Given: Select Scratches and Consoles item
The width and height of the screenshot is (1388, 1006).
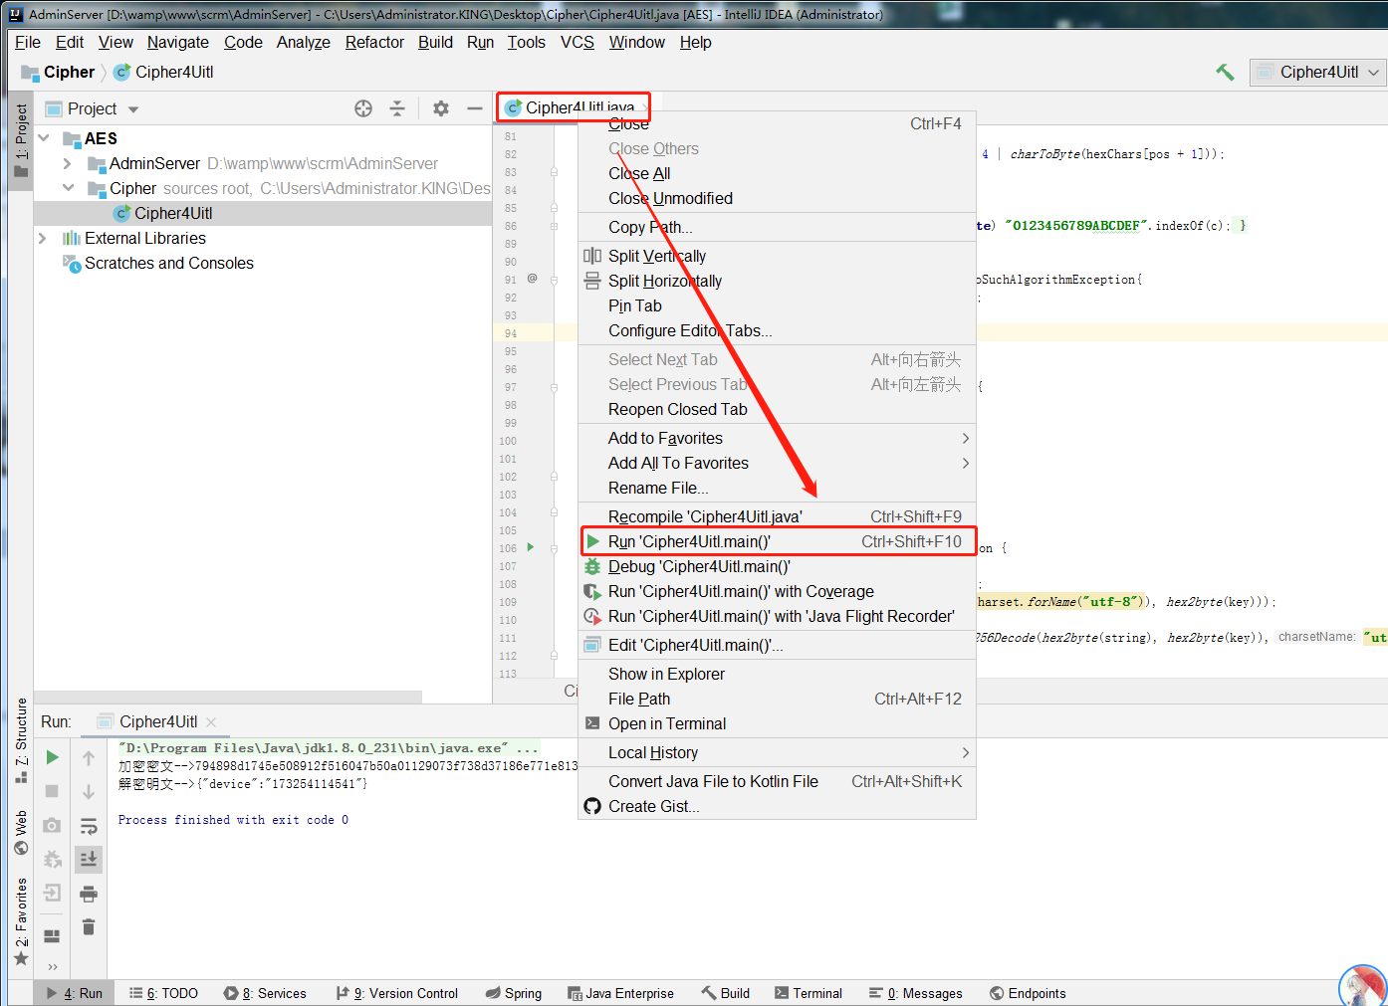Looking at the screenshot, I should (169, 263).
